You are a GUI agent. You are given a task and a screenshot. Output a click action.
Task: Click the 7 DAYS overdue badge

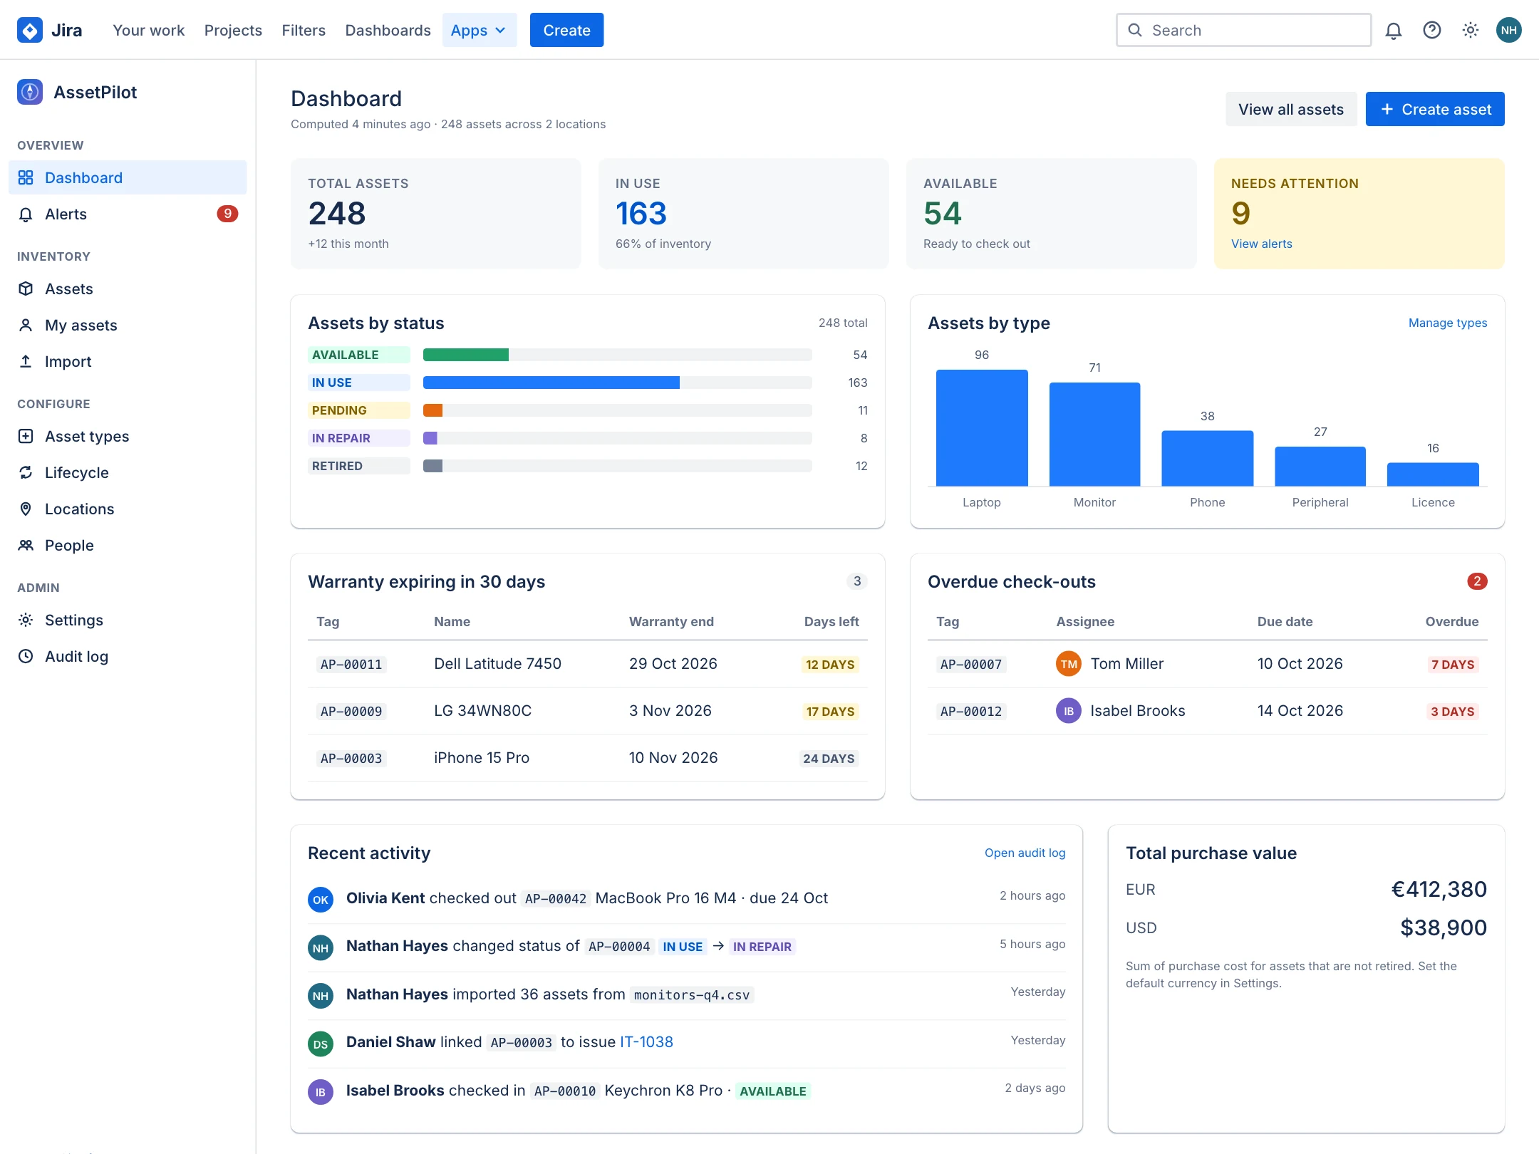pyautogui.click(x=1452, y=664)
